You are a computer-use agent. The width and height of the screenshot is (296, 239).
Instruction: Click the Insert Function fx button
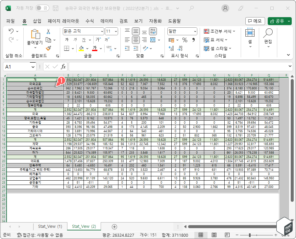coord(63,67)
